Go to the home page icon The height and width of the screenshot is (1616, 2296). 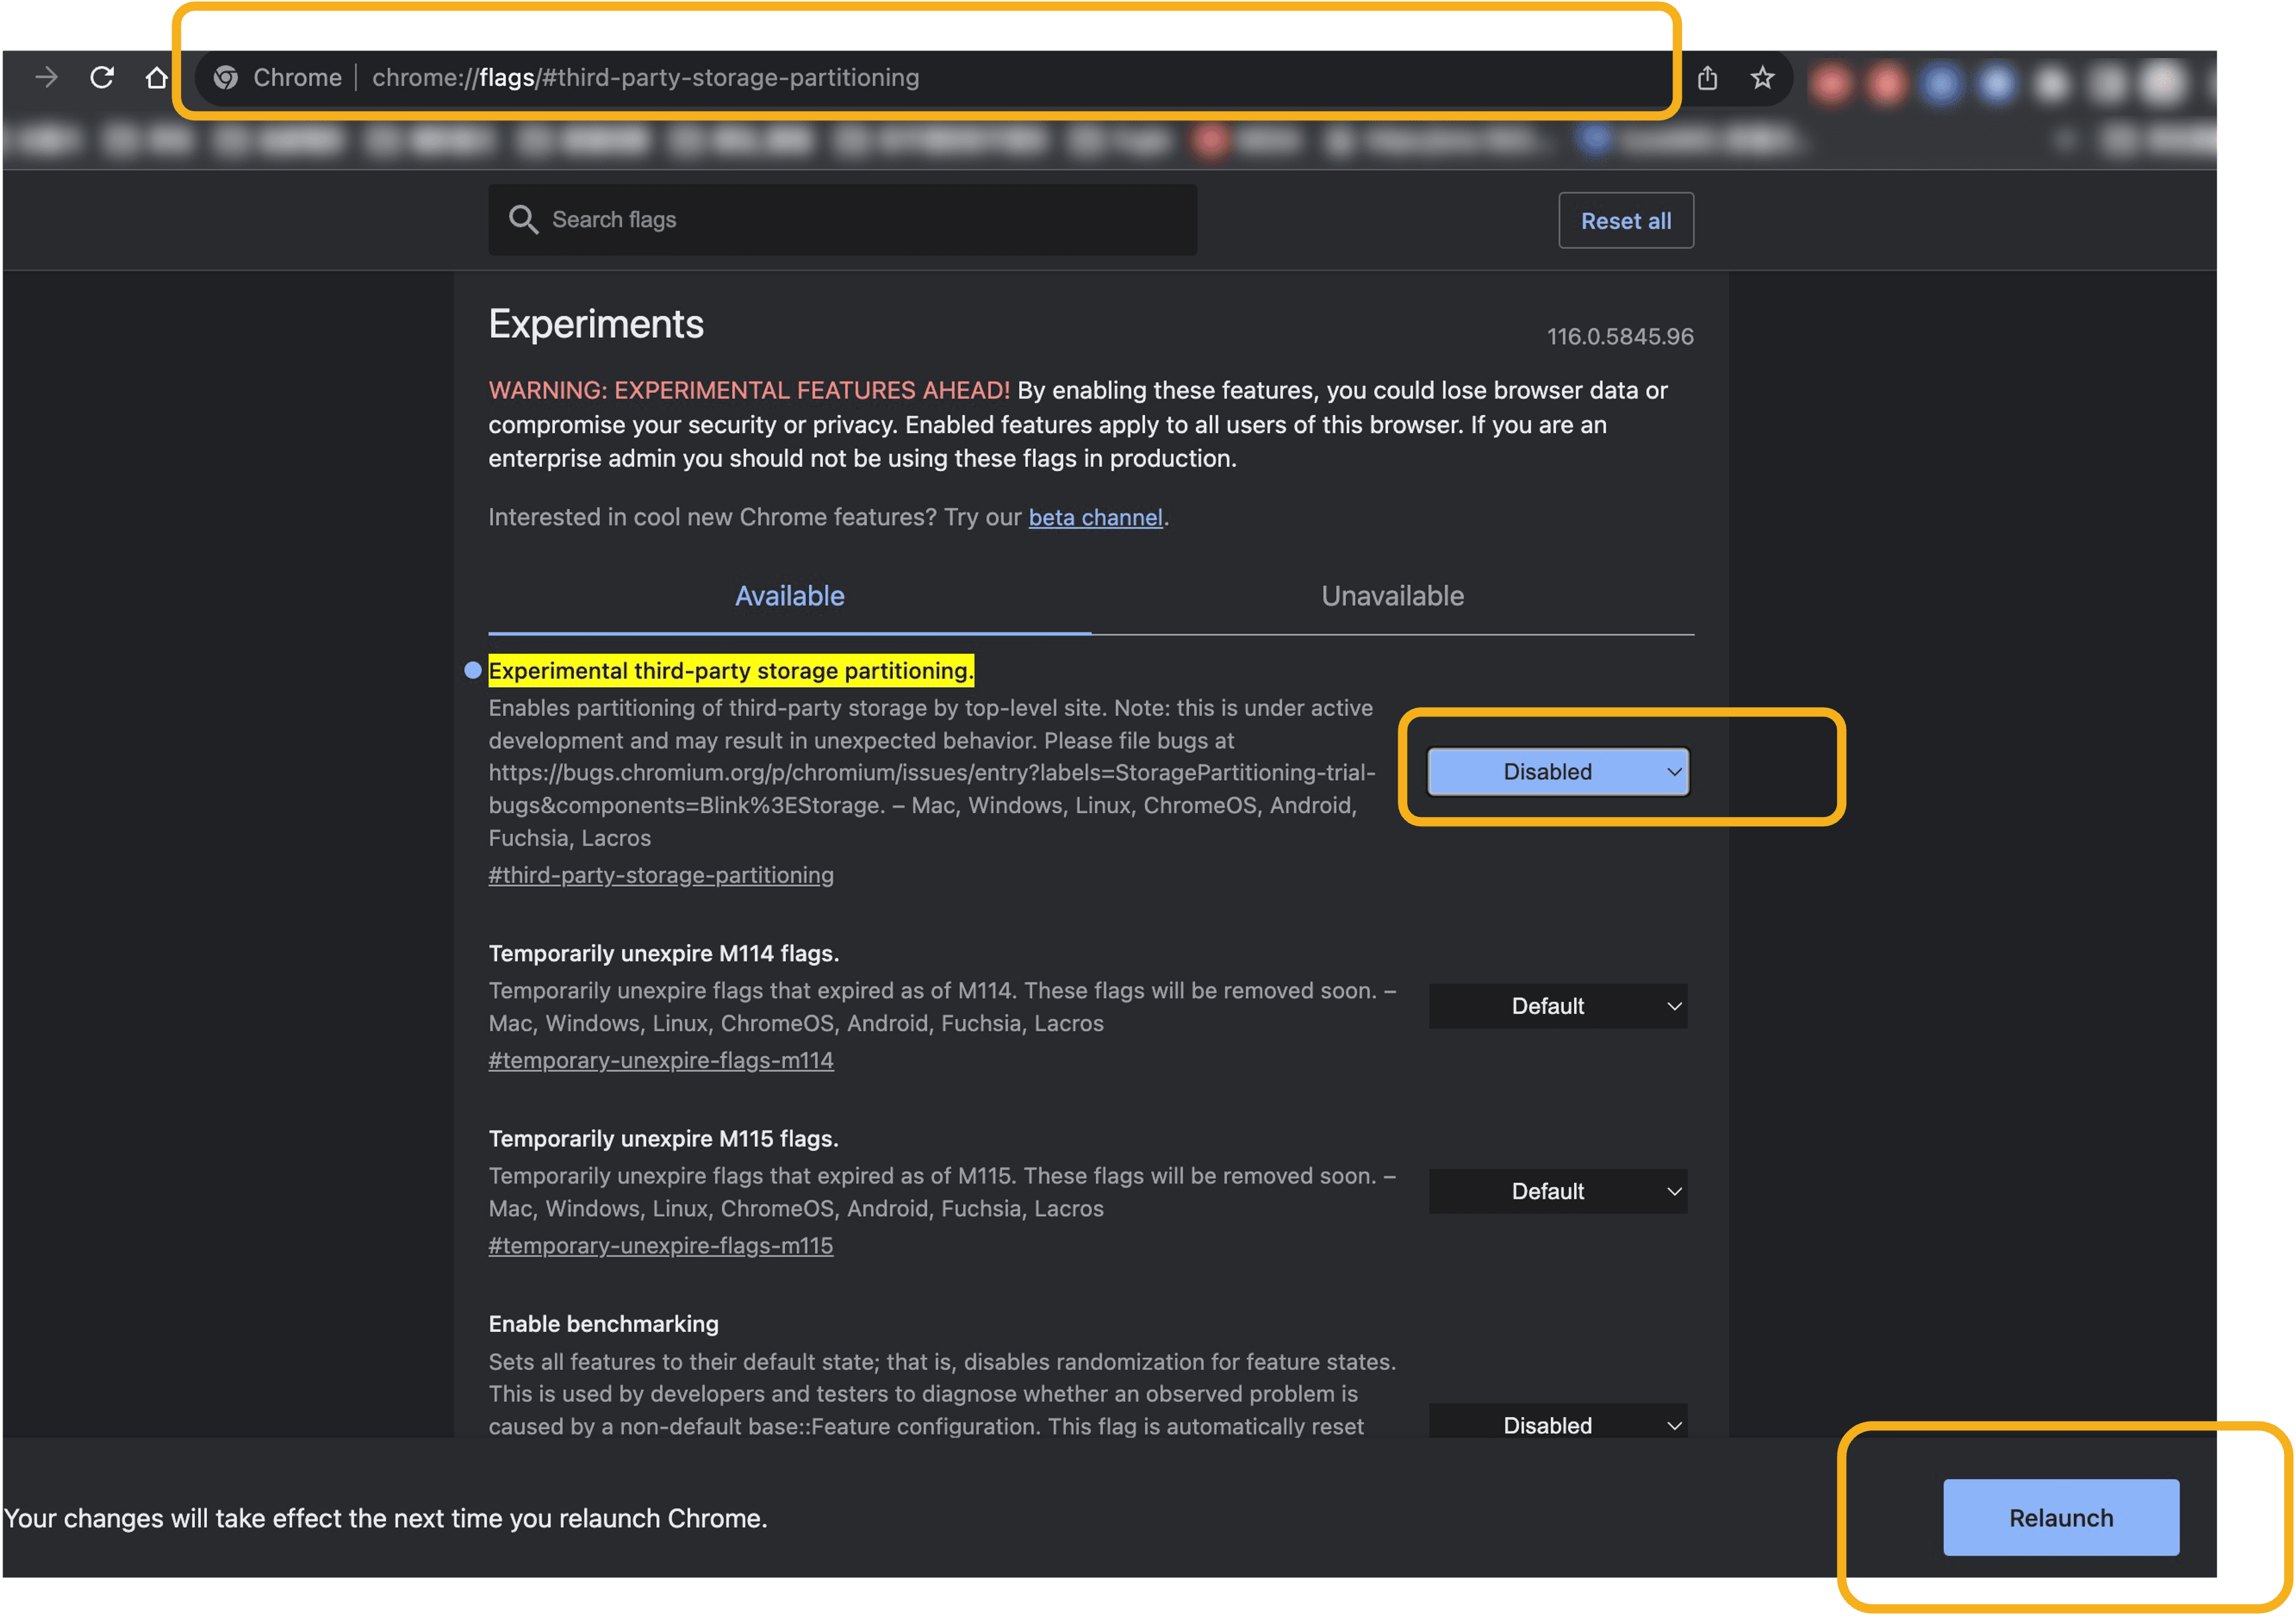click(157, 77)
